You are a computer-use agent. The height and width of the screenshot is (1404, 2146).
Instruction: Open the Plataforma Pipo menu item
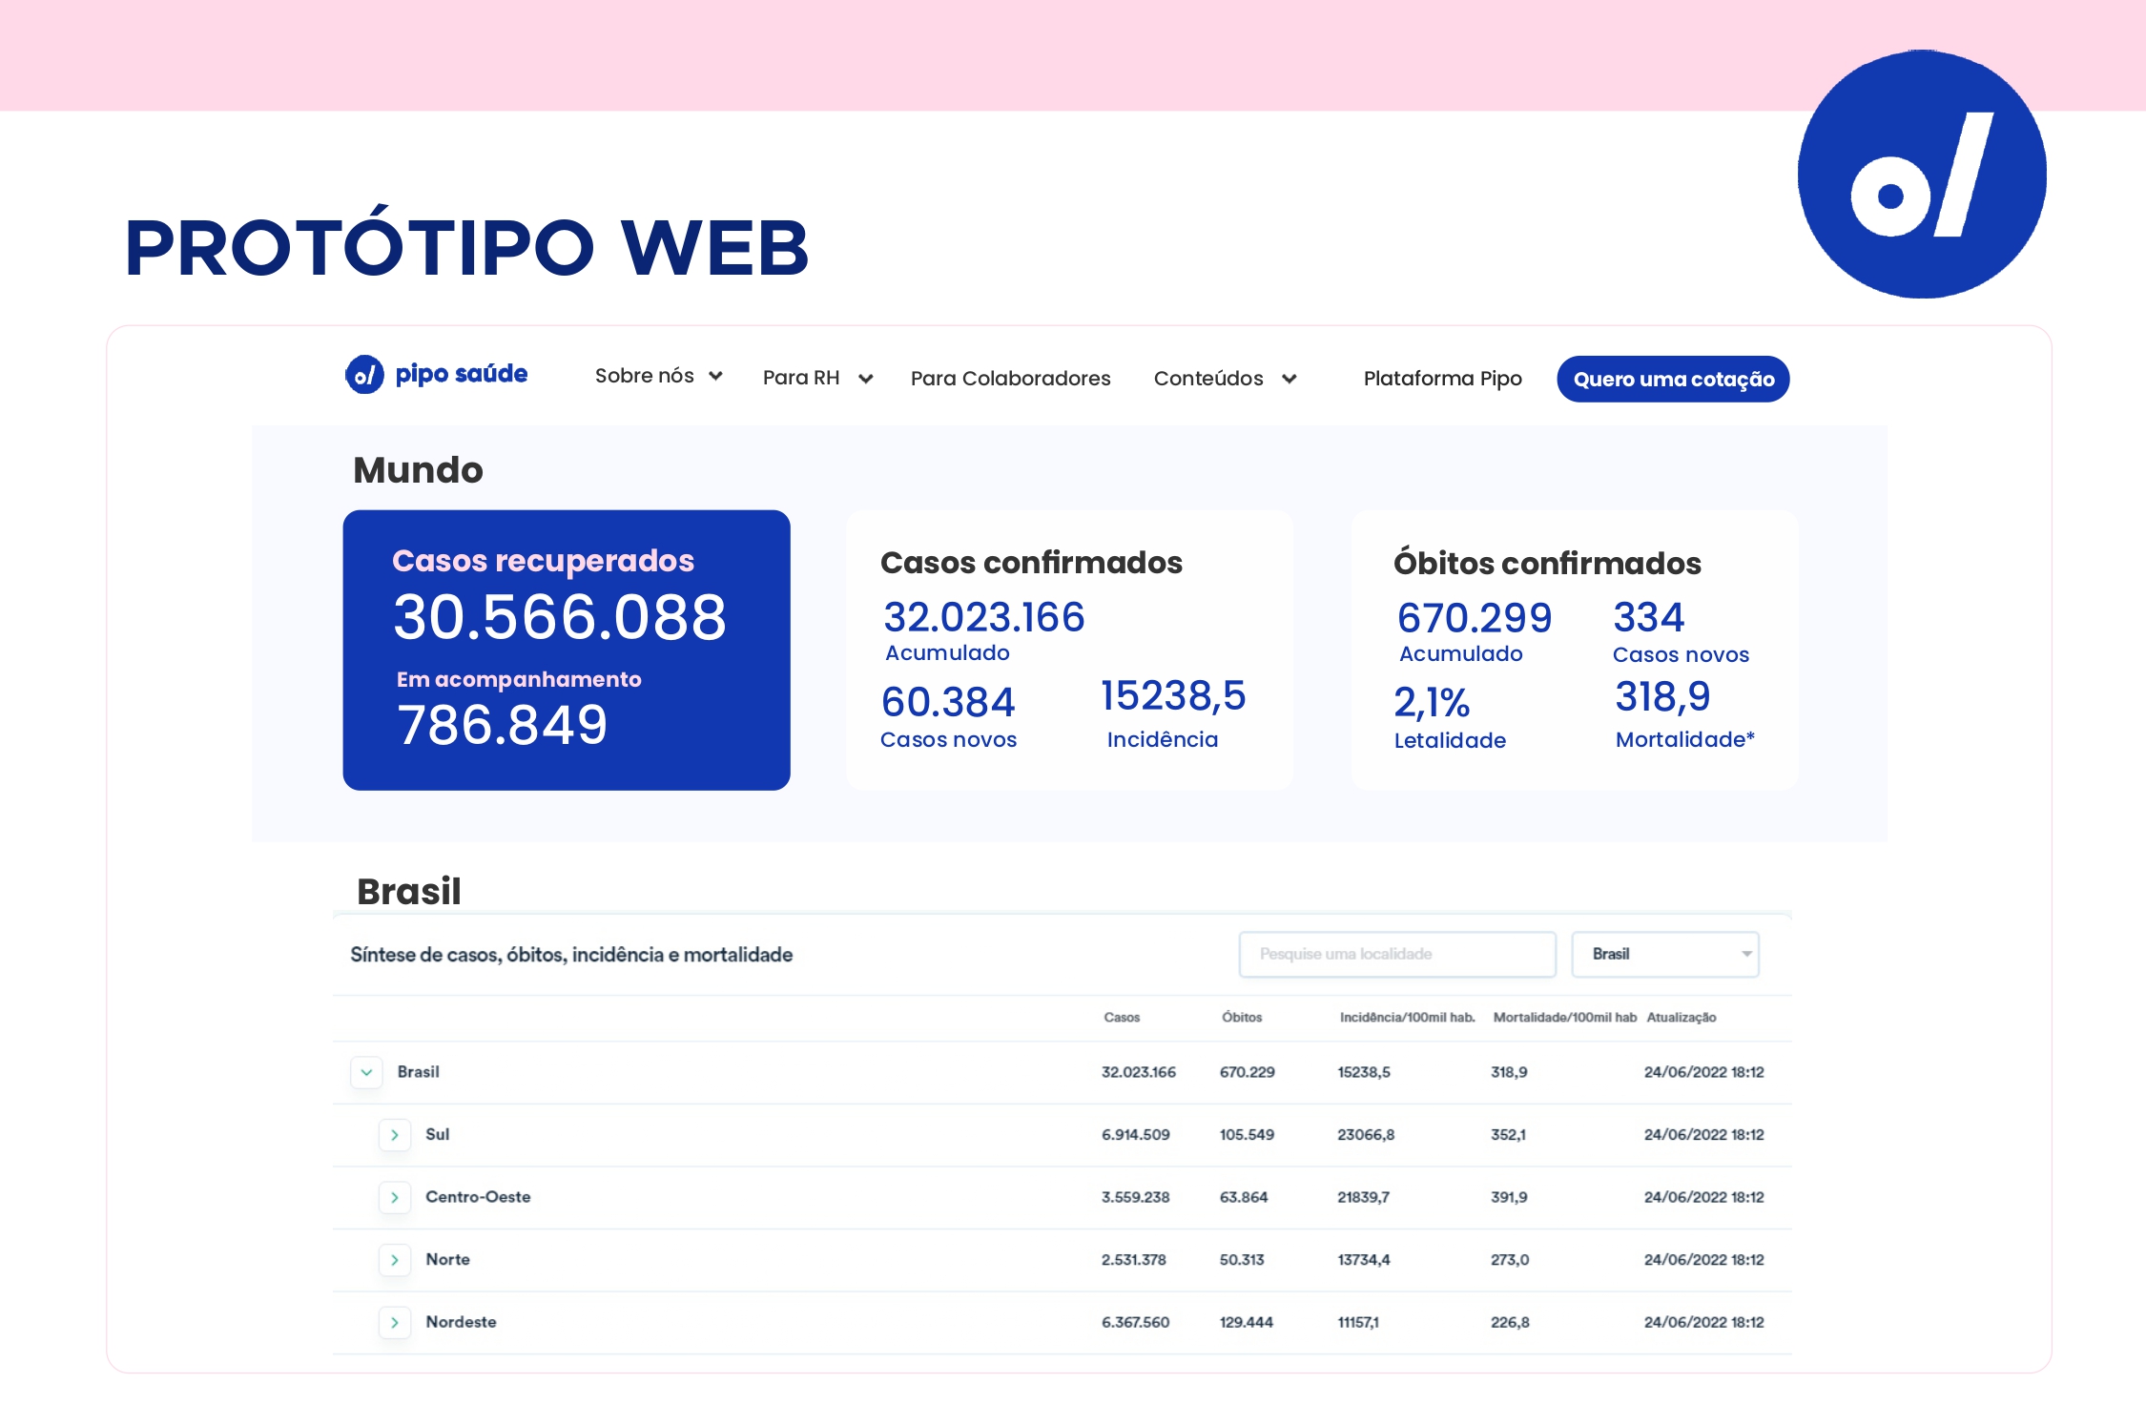[1442, 379]
